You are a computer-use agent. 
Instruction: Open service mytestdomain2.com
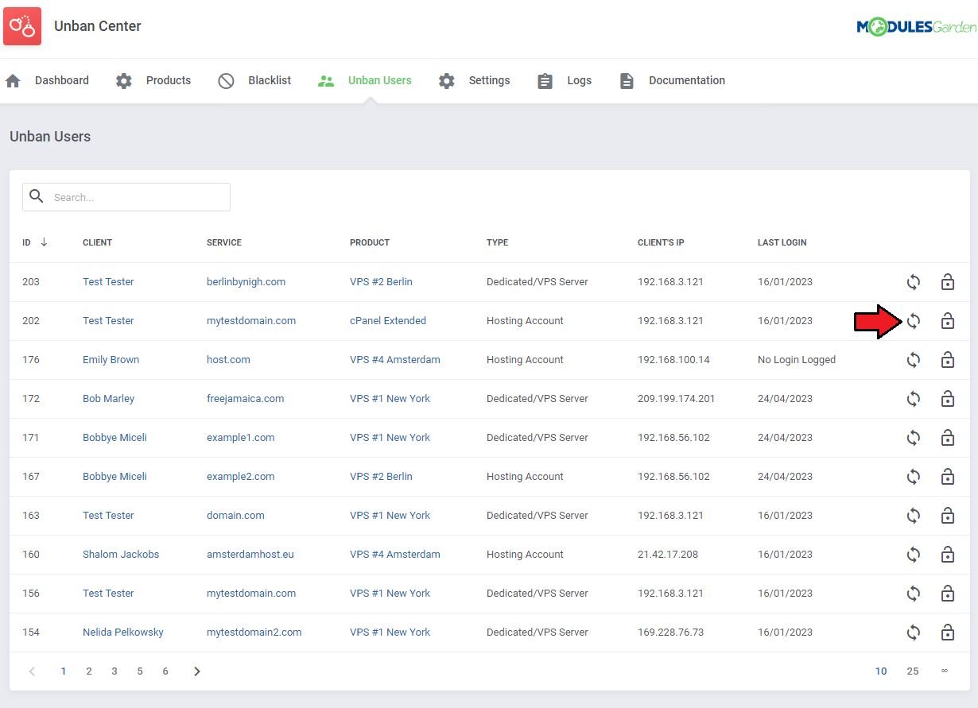coord(254,633)
